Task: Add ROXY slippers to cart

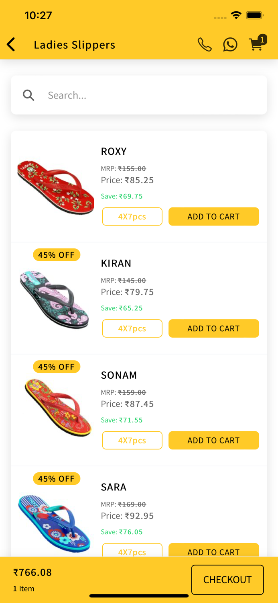Action: click(x=213, y=217)
